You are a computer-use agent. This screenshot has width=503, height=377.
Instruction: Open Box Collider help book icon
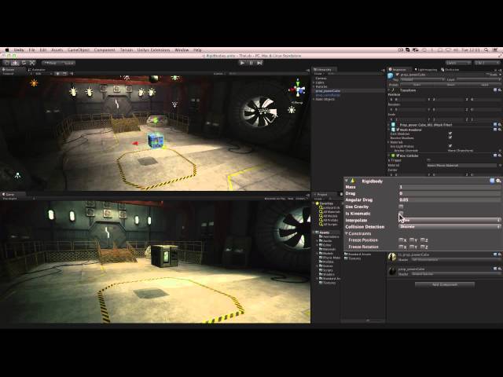[x=495, y=156]
